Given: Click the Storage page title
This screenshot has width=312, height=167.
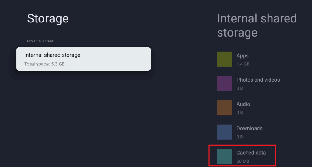Looking at the screenshot, I should pyautogui.click(x=48, y=18).
